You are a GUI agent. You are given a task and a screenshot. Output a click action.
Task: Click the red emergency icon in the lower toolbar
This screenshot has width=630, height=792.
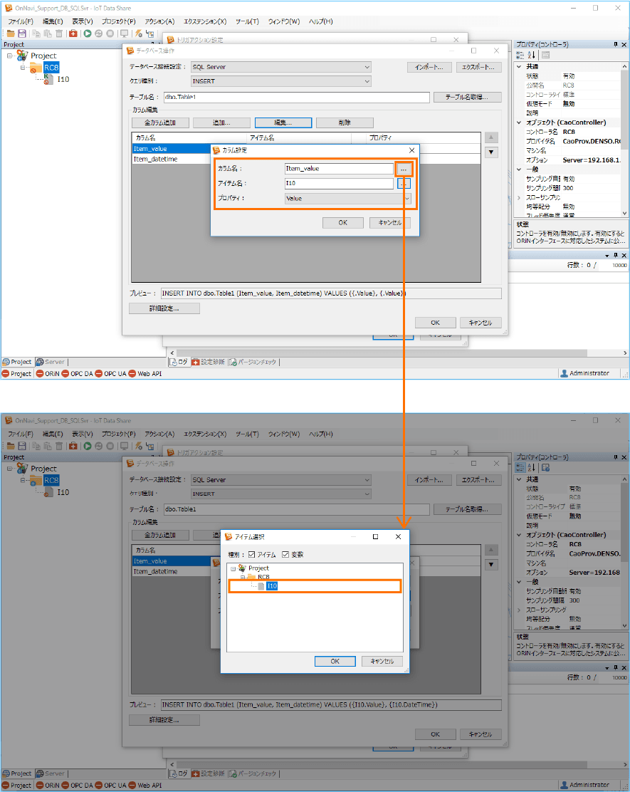click(x=73, y=446)
